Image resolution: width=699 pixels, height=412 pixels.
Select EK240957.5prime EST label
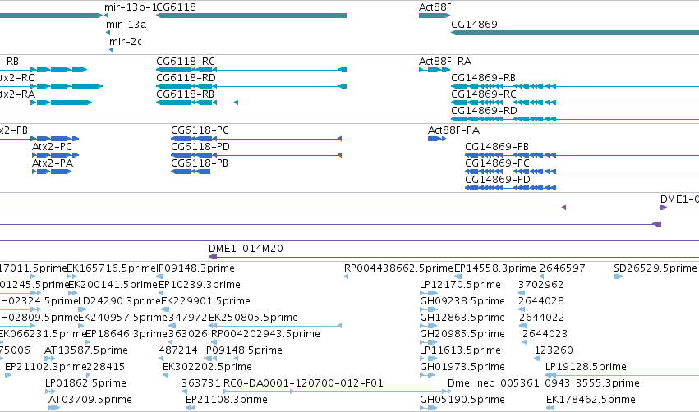122,318
